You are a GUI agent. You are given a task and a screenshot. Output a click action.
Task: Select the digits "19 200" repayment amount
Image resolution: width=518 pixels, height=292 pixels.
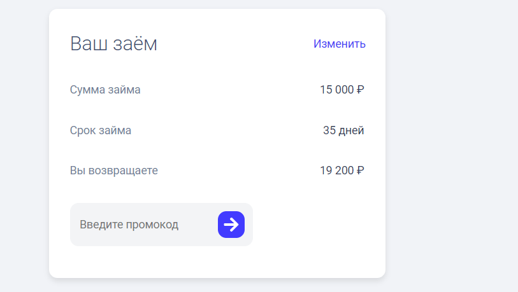coord(336,170)
